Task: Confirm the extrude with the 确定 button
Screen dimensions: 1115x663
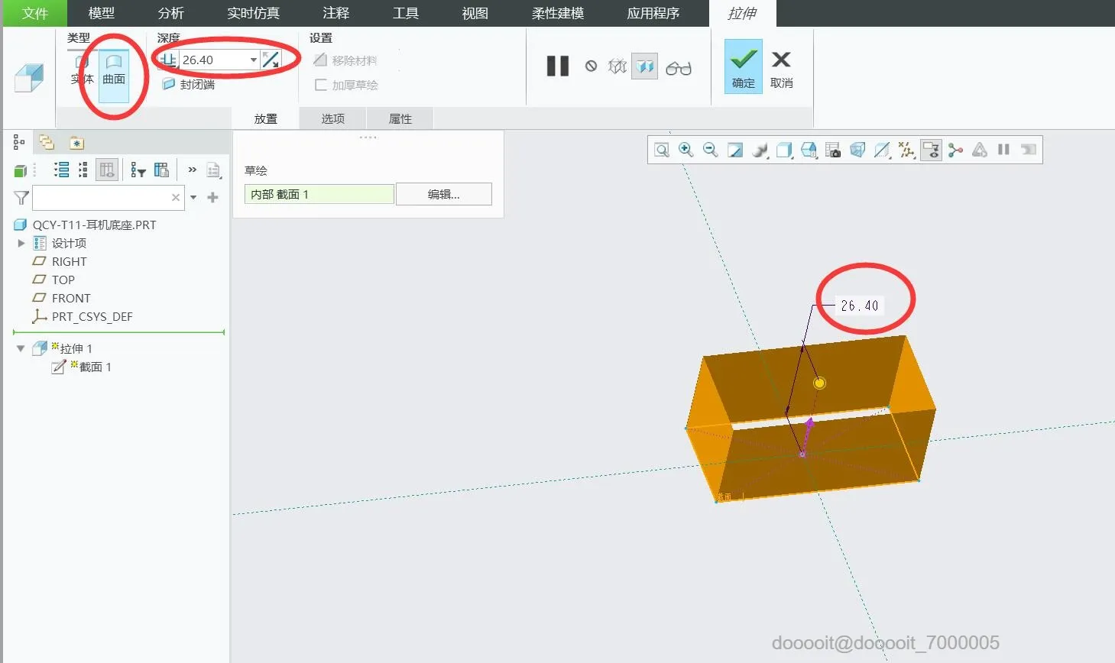Action: (x=742, y=66)
